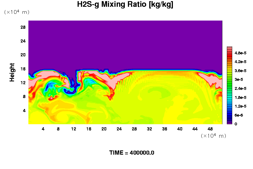The height and width of the screenshot is (169, 253).
Task: Click the plot title 'H2S-g Mixing Ratio [kg/kg]'
Action: 125,5
